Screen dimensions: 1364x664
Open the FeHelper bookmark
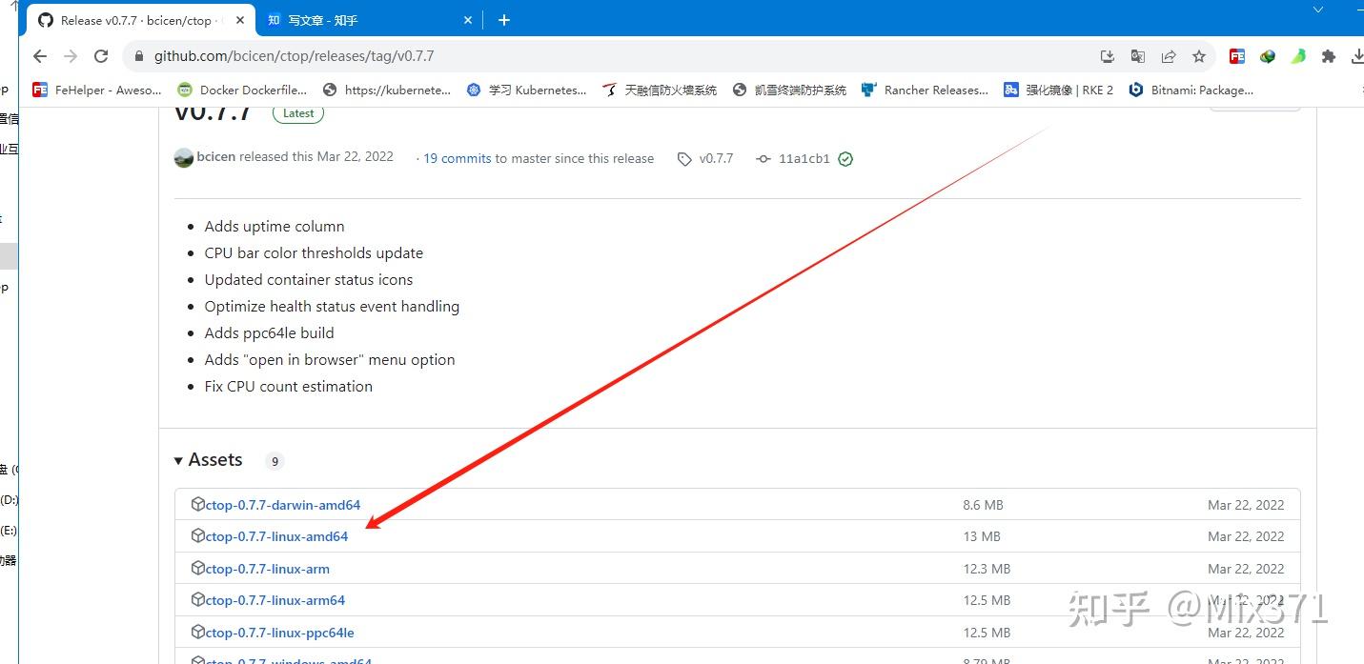(x=96, y=90)
